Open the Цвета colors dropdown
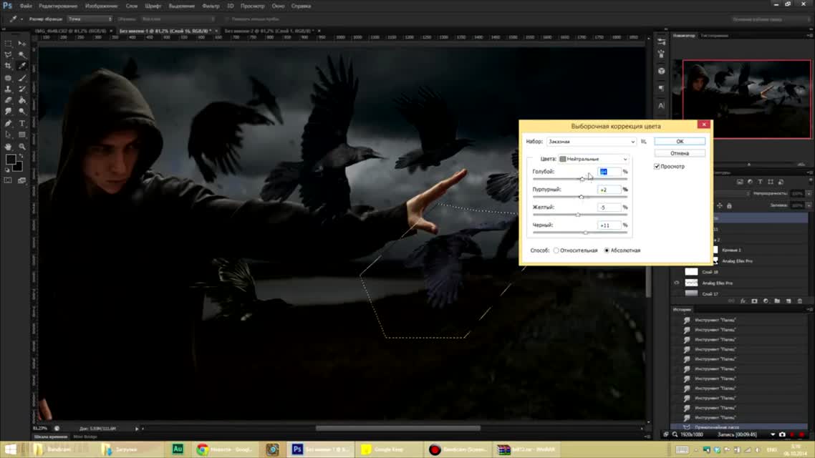 (x=594, y=159)
